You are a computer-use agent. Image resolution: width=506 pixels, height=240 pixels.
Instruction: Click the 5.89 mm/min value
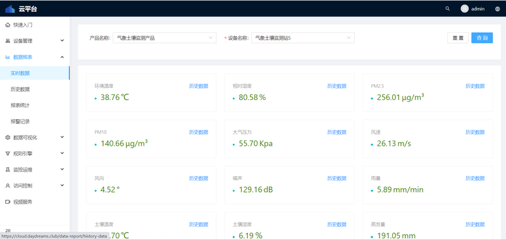(x=400, y=189)
